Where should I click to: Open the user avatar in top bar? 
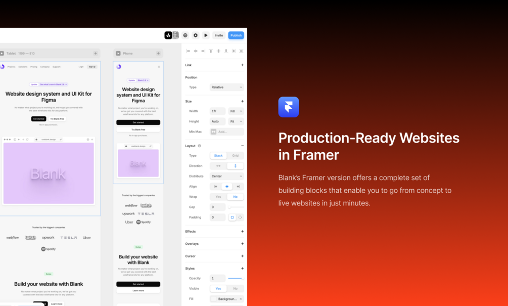[175, 35]
